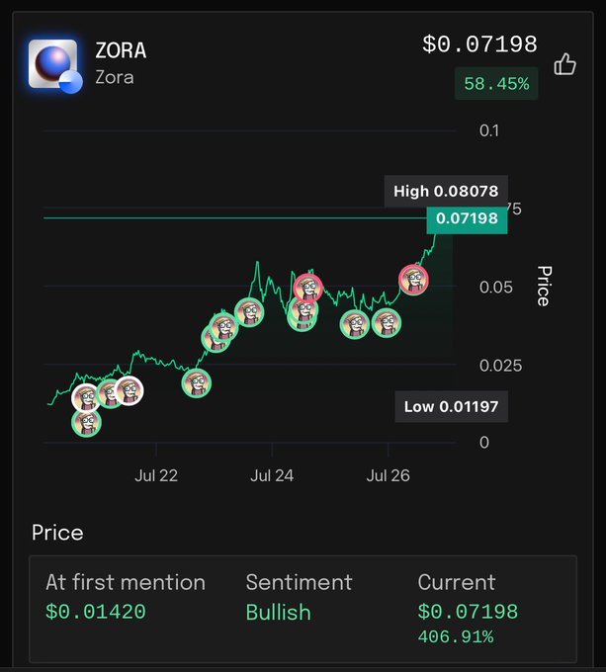
Task: Click the Low 0.01197 label
Action: (451, 406)
